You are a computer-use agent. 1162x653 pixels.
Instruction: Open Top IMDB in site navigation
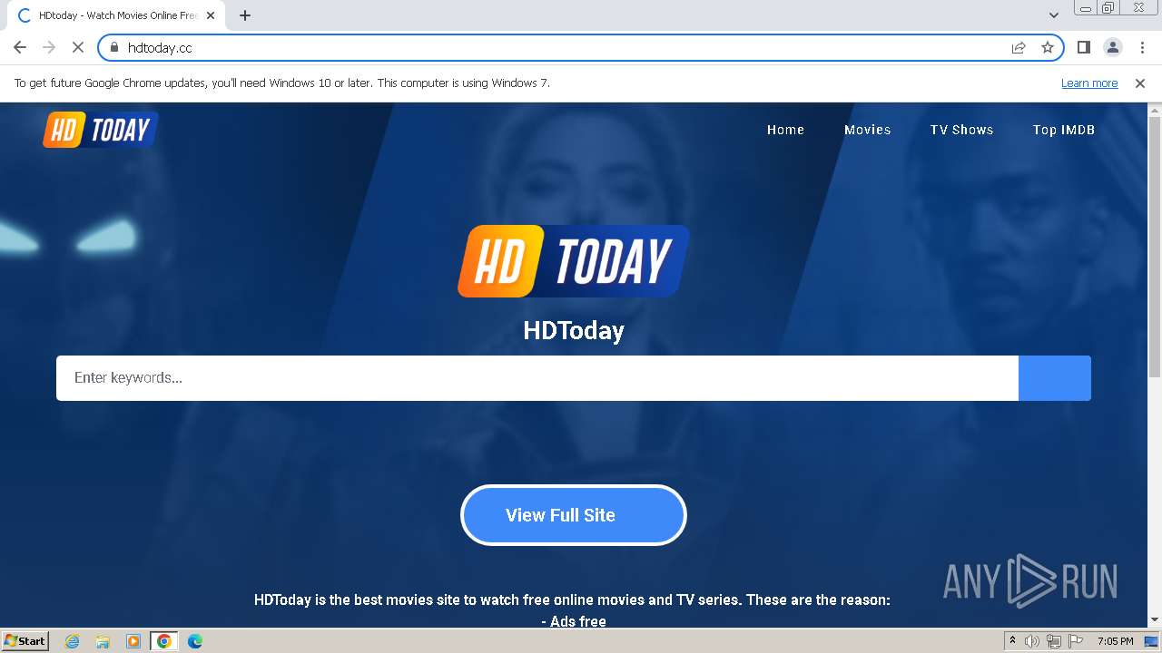click(1063, 130)
